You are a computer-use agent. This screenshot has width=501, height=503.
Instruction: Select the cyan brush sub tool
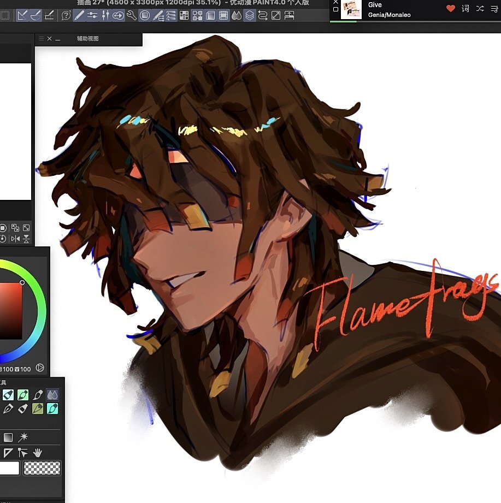(52, 409)
